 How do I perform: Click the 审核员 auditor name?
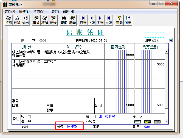tap(72, 126)
